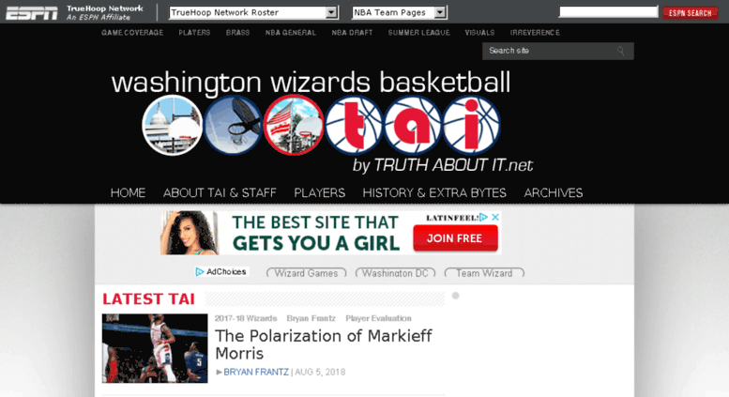
Task: Click the Markieff Morris article thumbnail
Action: [x=155, y=348]
